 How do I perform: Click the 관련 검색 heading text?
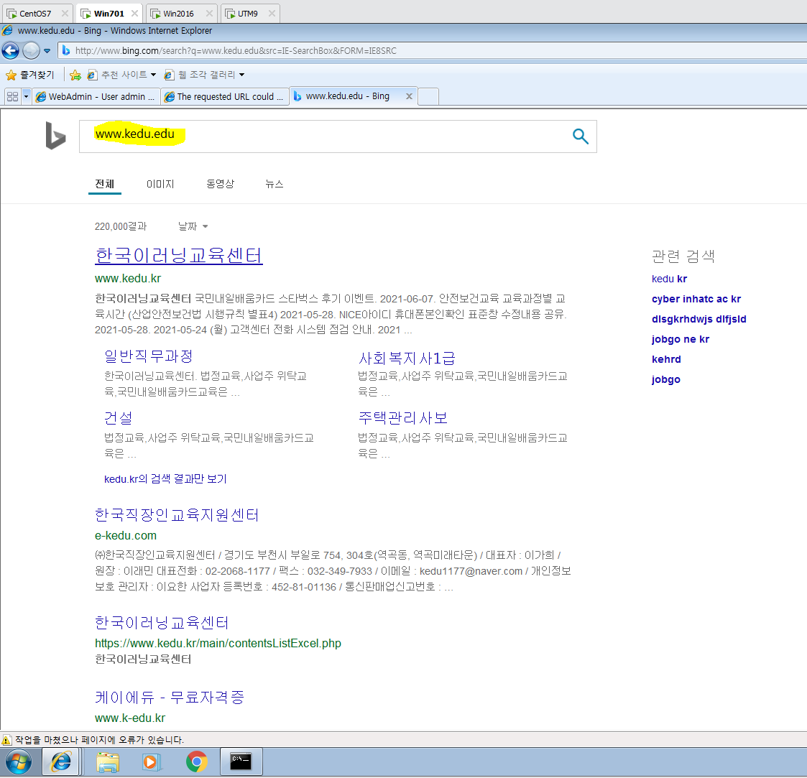coord(683,256)
